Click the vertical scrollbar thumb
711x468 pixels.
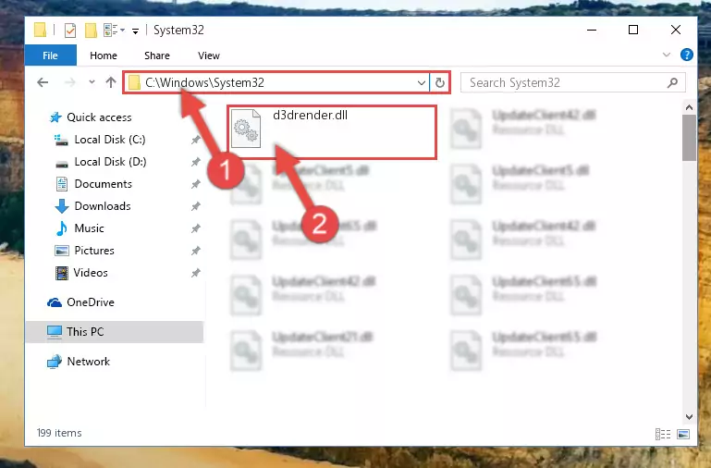689,138
